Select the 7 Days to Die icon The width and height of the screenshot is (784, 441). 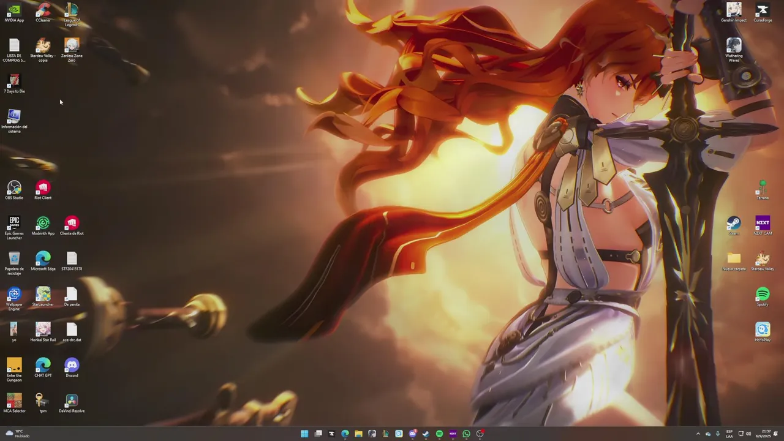pos(14,84)
